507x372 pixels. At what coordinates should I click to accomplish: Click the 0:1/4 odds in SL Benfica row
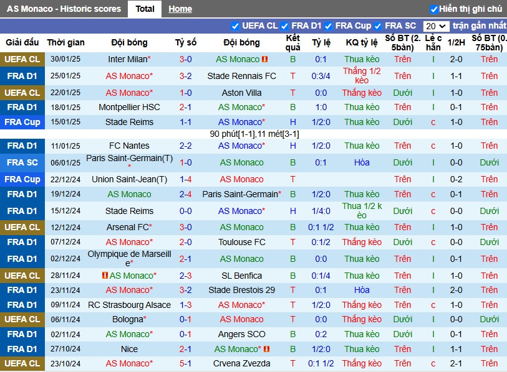(x=321, y=276)
